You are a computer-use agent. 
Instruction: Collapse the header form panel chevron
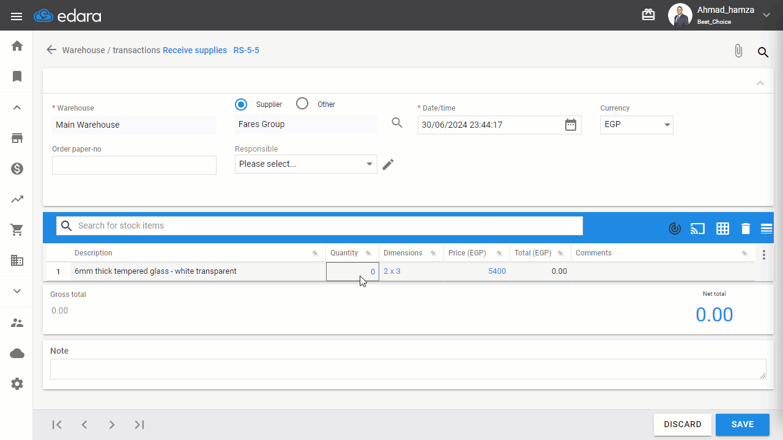pyautogui.click(x=760, y=82)
